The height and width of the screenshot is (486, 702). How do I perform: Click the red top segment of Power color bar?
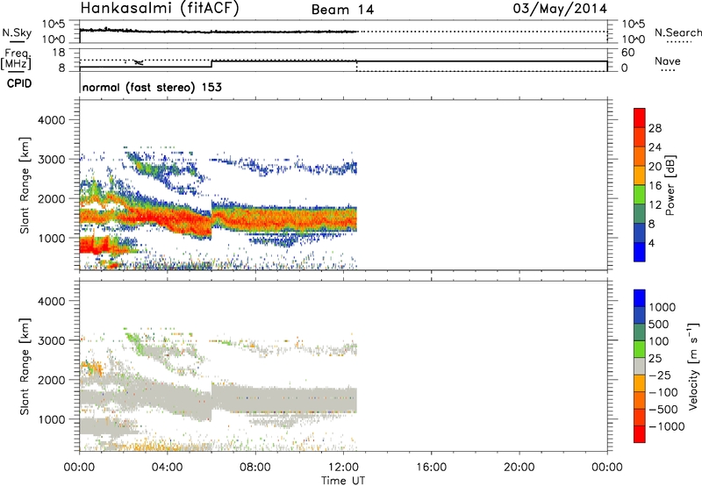click(x=640, y=118)
